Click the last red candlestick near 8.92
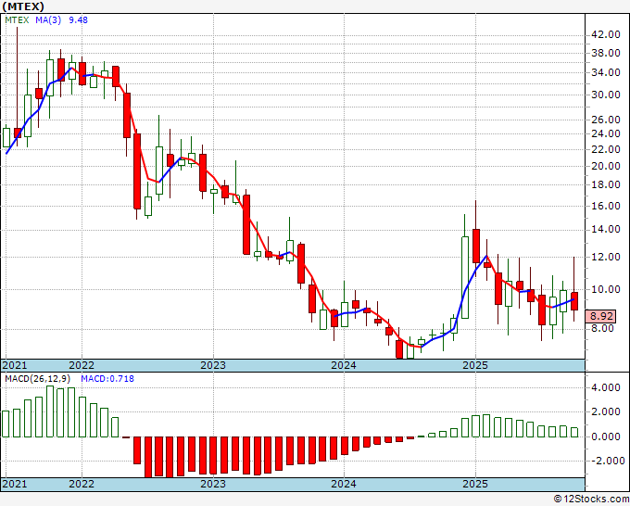630x506 pixels. click(x=574, y=301)
